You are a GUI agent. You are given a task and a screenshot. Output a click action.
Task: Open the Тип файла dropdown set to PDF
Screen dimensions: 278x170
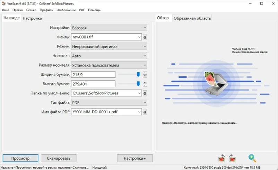pyautogui.click(x=109, y=103)
